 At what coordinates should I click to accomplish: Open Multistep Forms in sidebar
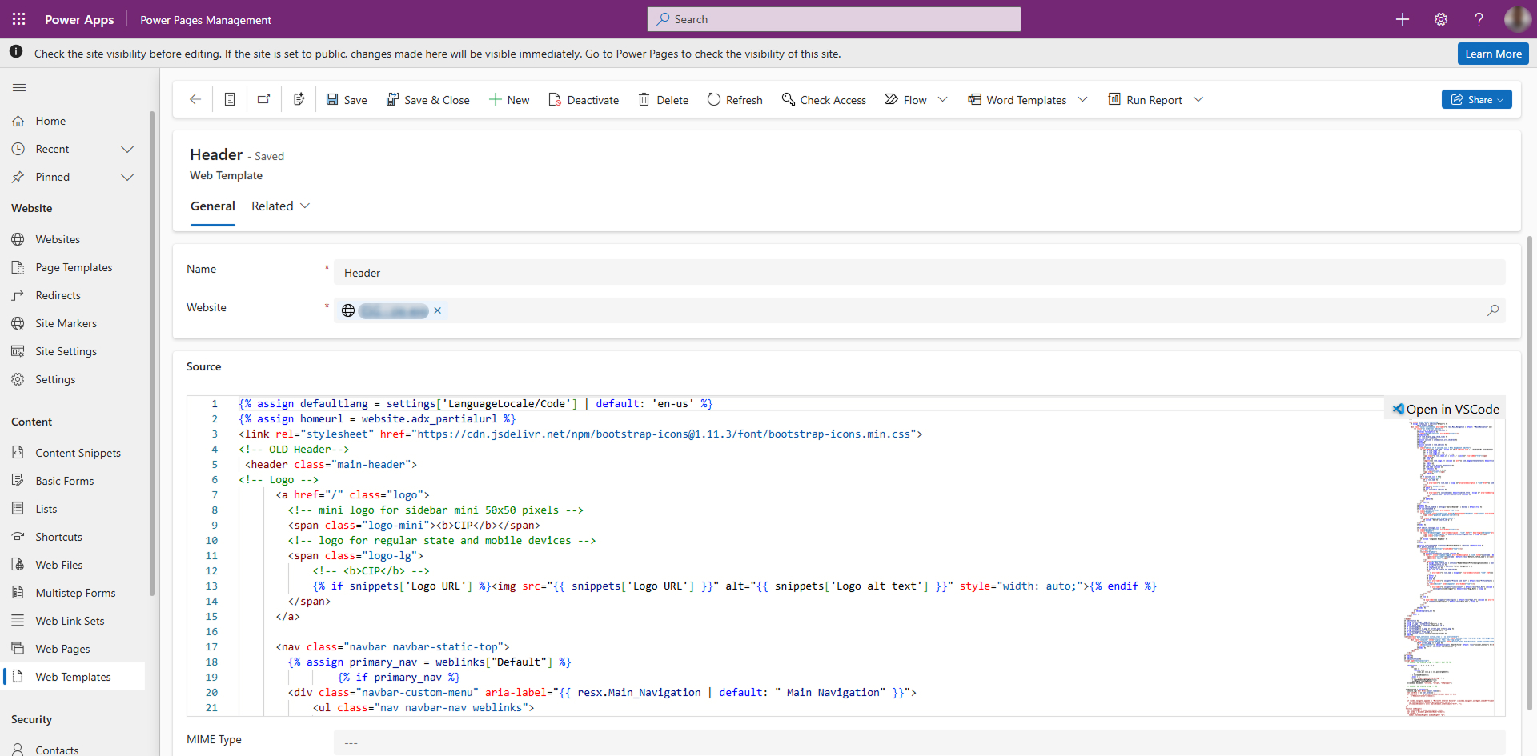coord(74,593)
